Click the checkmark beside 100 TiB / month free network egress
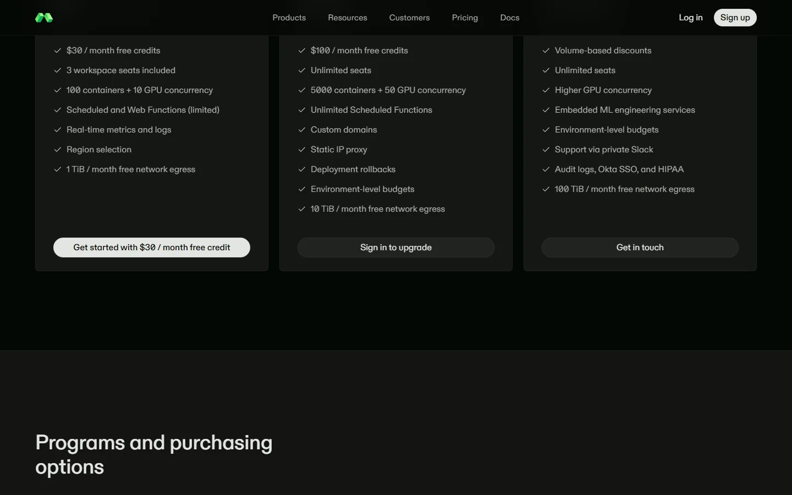This screenshot has height=495, width=792. [546, 189]
